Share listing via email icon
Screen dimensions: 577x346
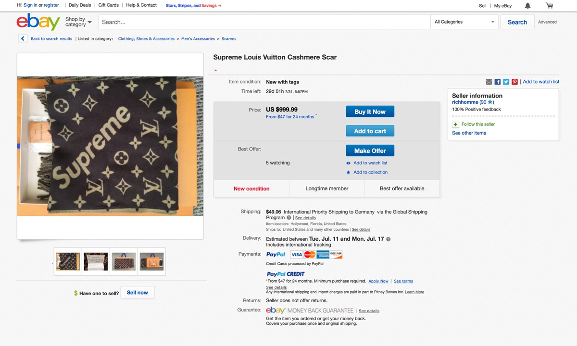click(489, 82)
